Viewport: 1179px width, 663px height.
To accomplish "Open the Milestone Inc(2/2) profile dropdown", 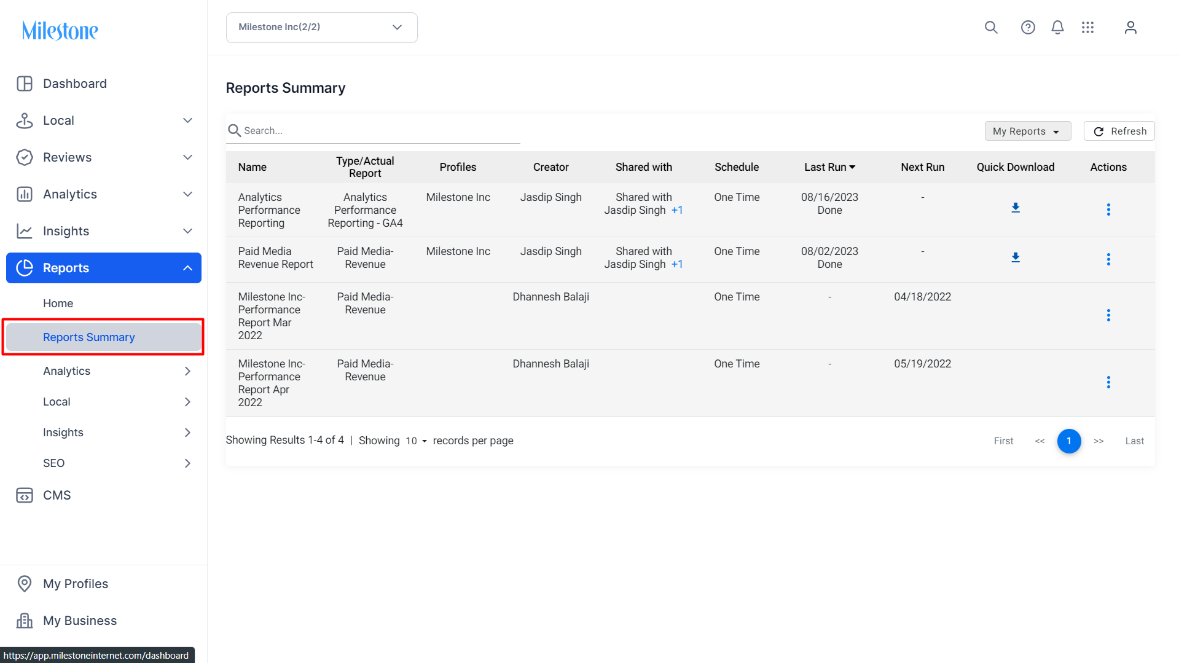I will pyautogui.click(x=322, y=28).
